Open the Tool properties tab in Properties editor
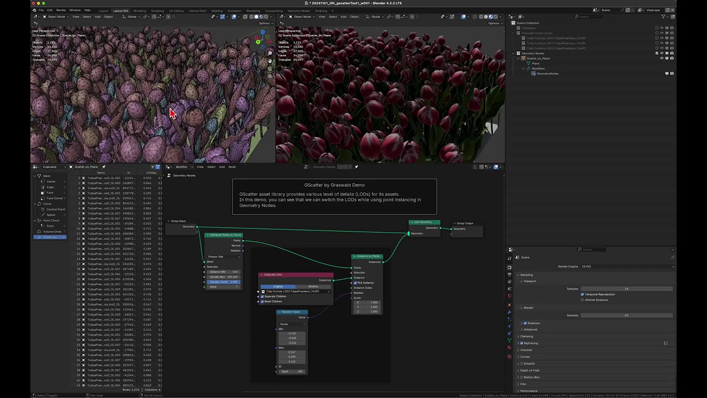Viewport: 707px width, 398px height. click(509, 258)
